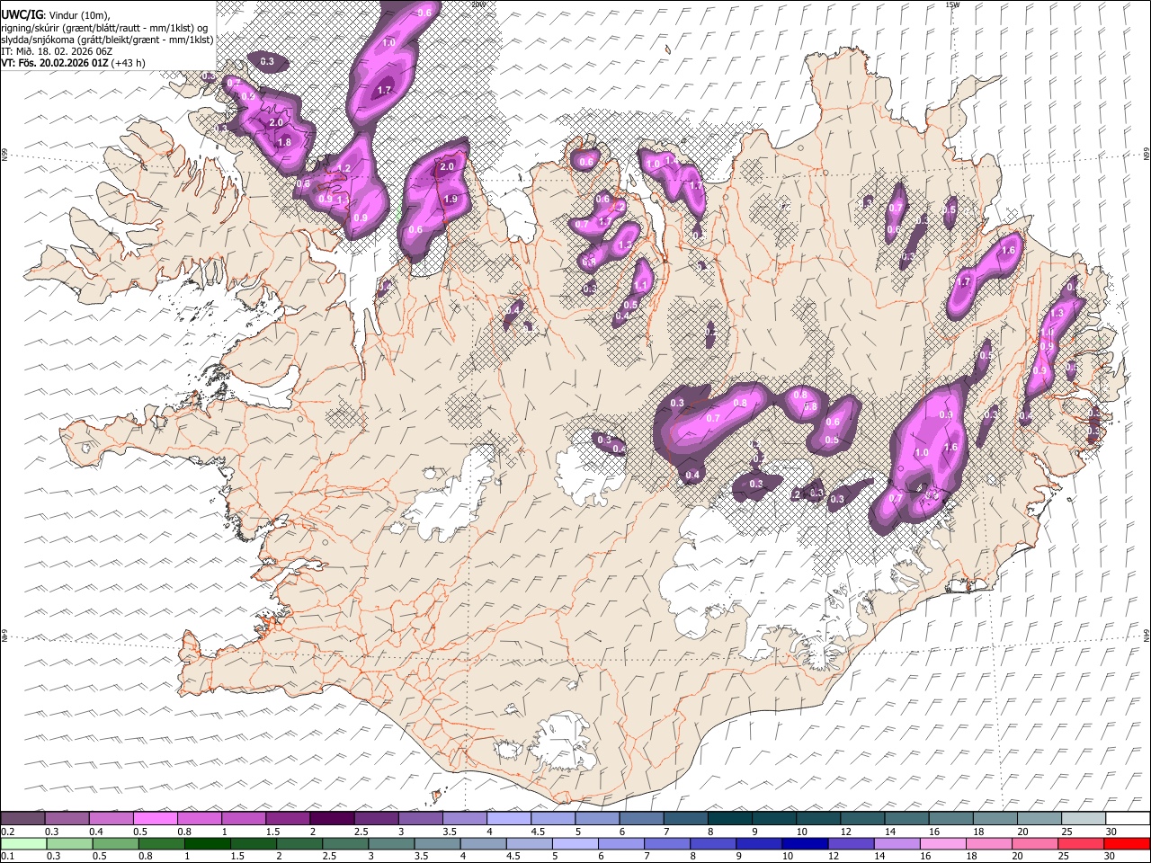Click the 1.9 precipitation value label

click(x=451, y=199)
